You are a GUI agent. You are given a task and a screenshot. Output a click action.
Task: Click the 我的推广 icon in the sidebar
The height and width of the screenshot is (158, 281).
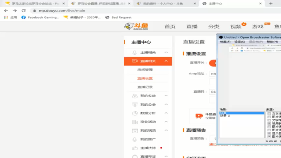tap(135, 139)
